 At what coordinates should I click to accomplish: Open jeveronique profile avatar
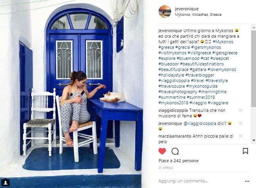point(165,12)
